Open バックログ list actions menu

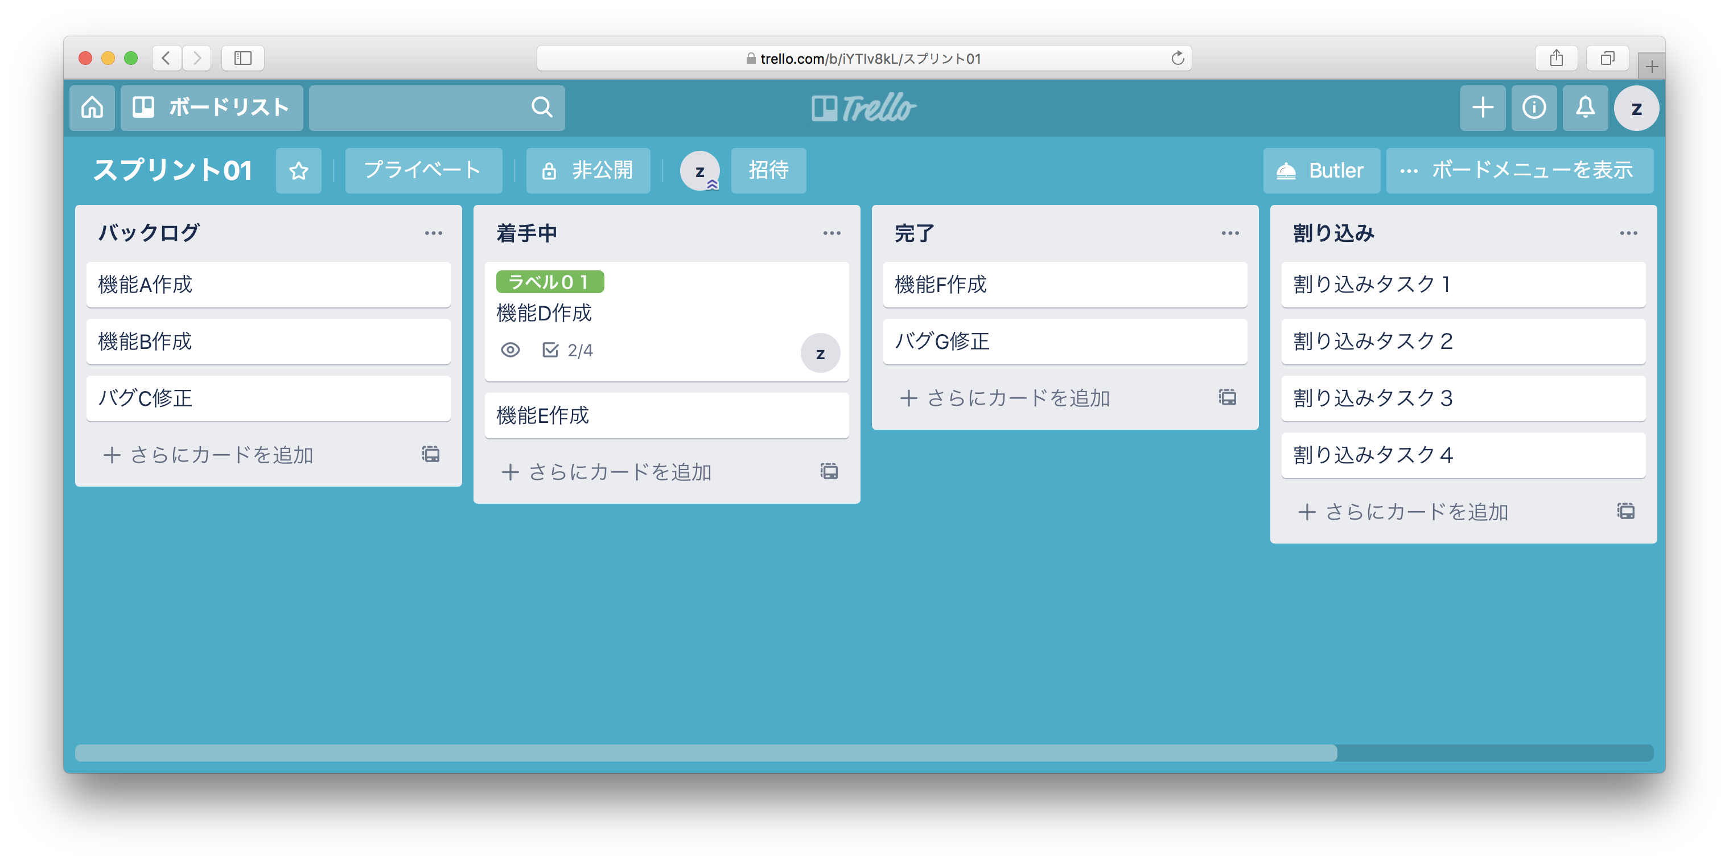[434, 233]
